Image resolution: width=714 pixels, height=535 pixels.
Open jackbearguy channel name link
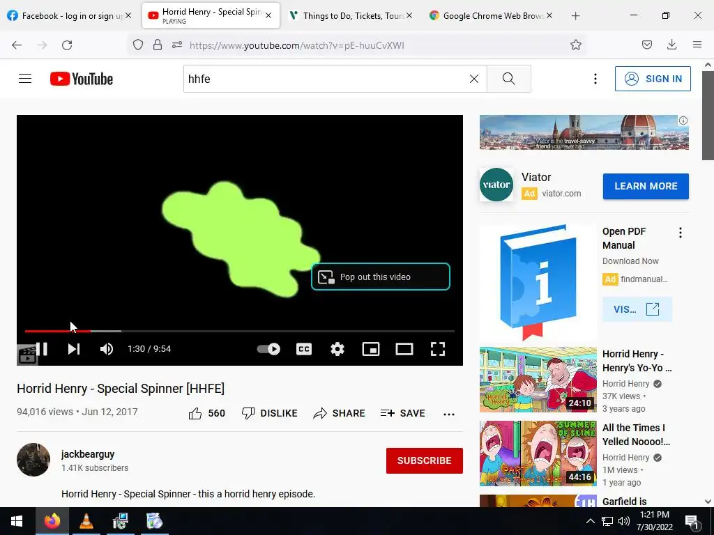point(88,454)
